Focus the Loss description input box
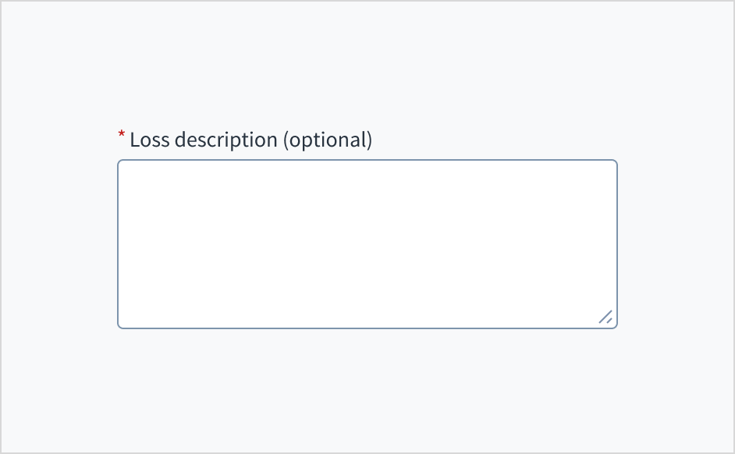Image resolution: width=735 pixels, height=454 pixels. click(367, 244)
